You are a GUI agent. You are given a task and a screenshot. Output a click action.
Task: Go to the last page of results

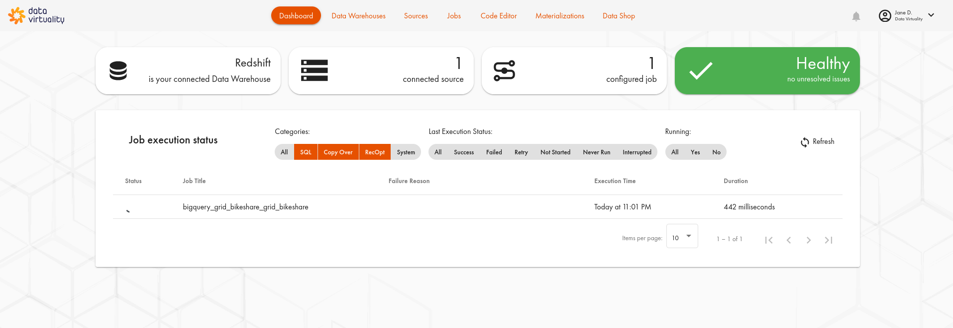[x=828, y=240]
